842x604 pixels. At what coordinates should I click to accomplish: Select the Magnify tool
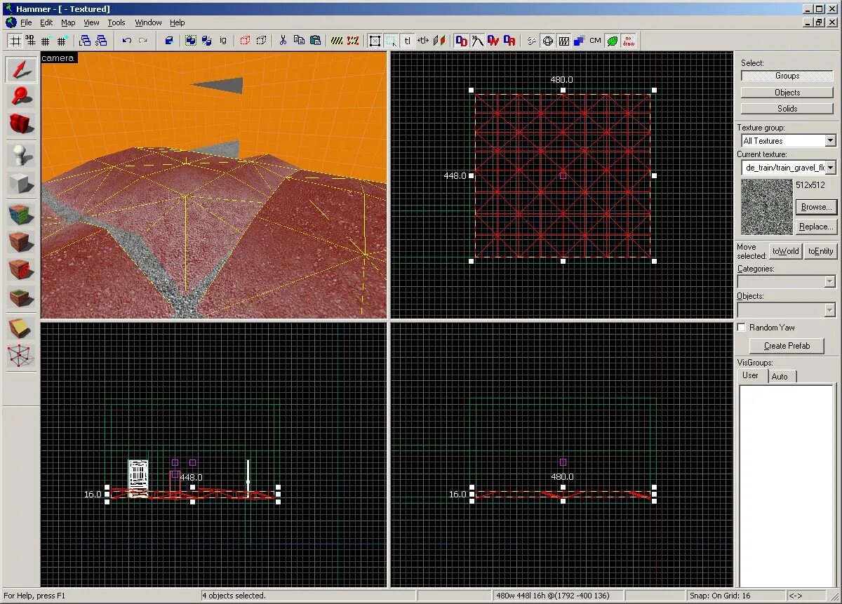tap(20, 96)
